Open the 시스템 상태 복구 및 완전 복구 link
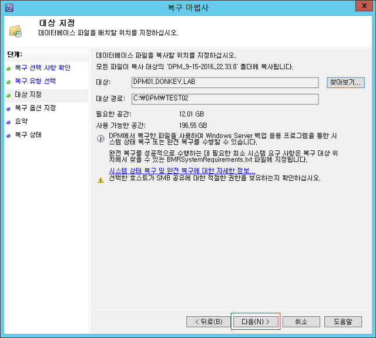Viewport: 376px width, 338px height. coord(182,171)
